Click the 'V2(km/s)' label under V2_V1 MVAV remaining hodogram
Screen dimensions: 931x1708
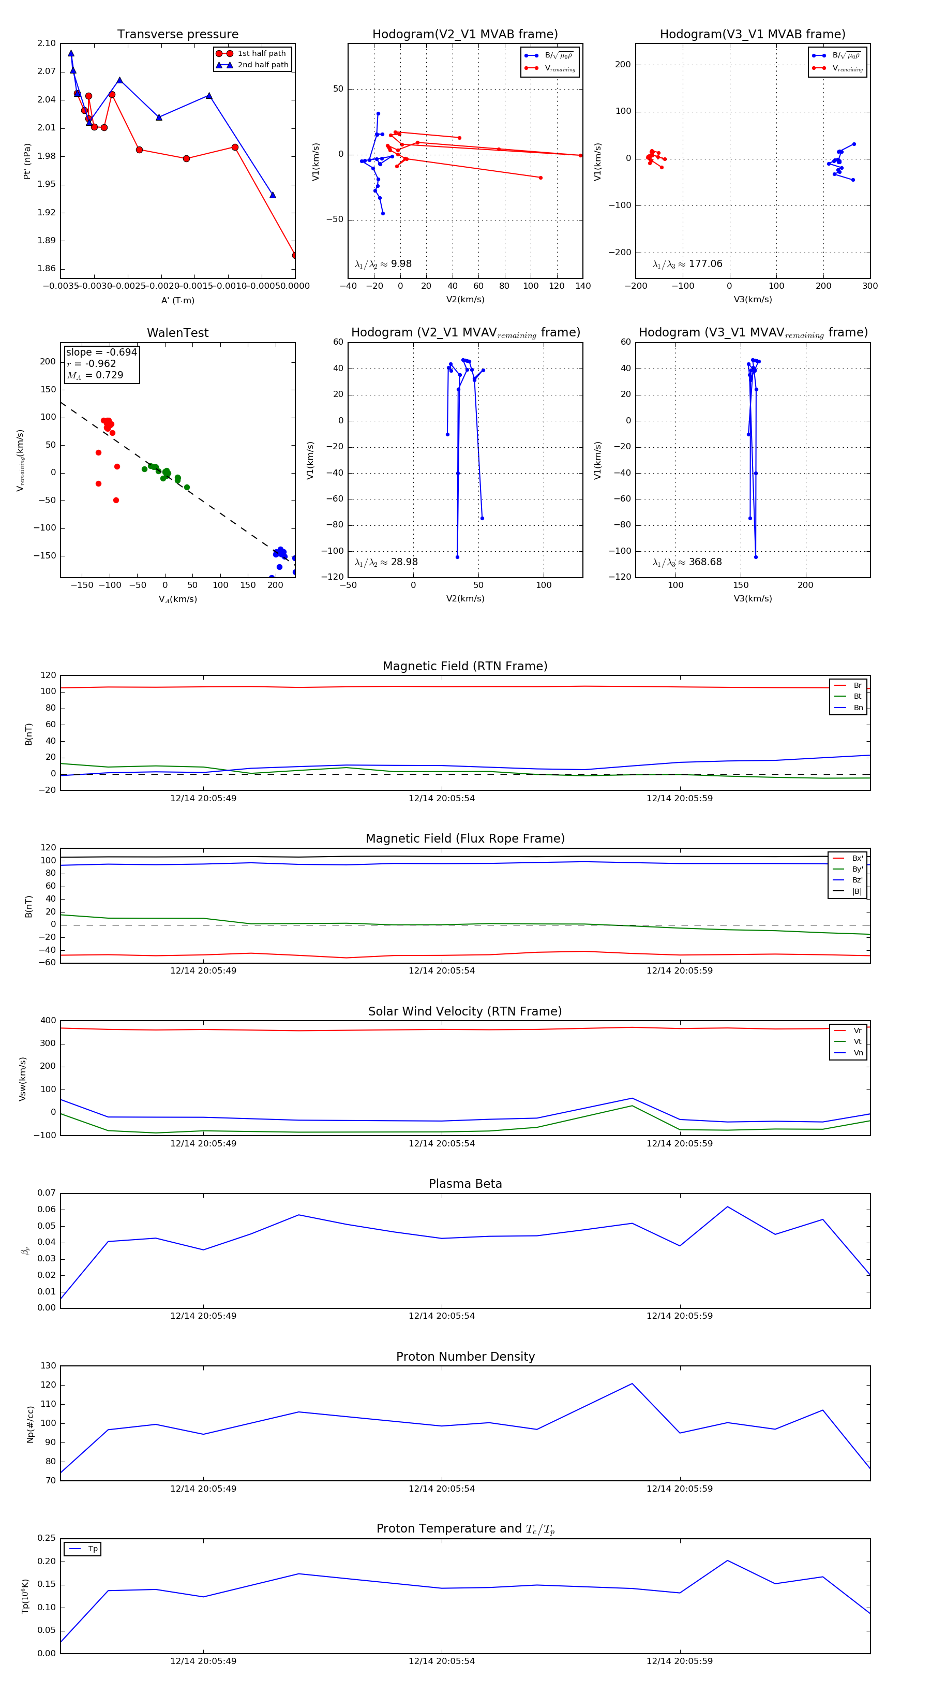pyautogui.click(x=465, y=599)
